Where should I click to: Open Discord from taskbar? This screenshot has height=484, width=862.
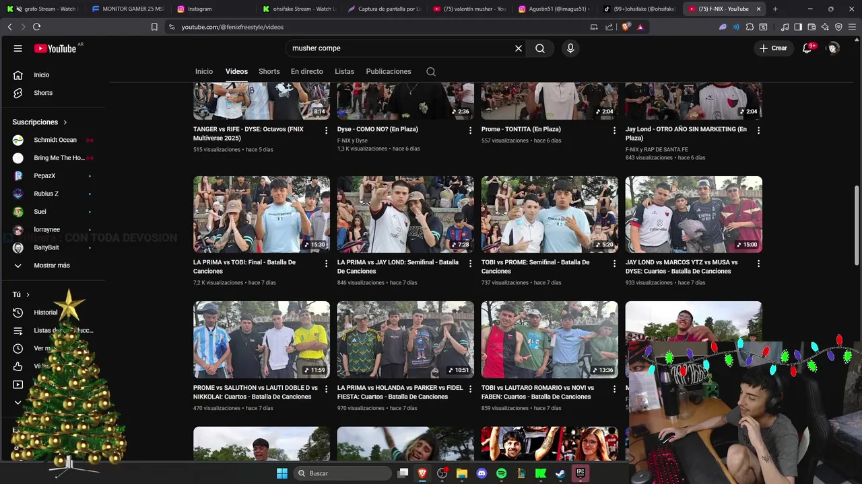[482, 473]
